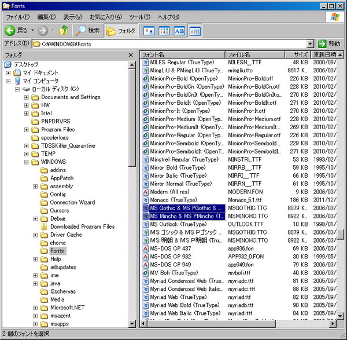This screenshot has height=340, width=347.
Task: Select Minstrel Regular font icon
Action: tap(145, 160)
